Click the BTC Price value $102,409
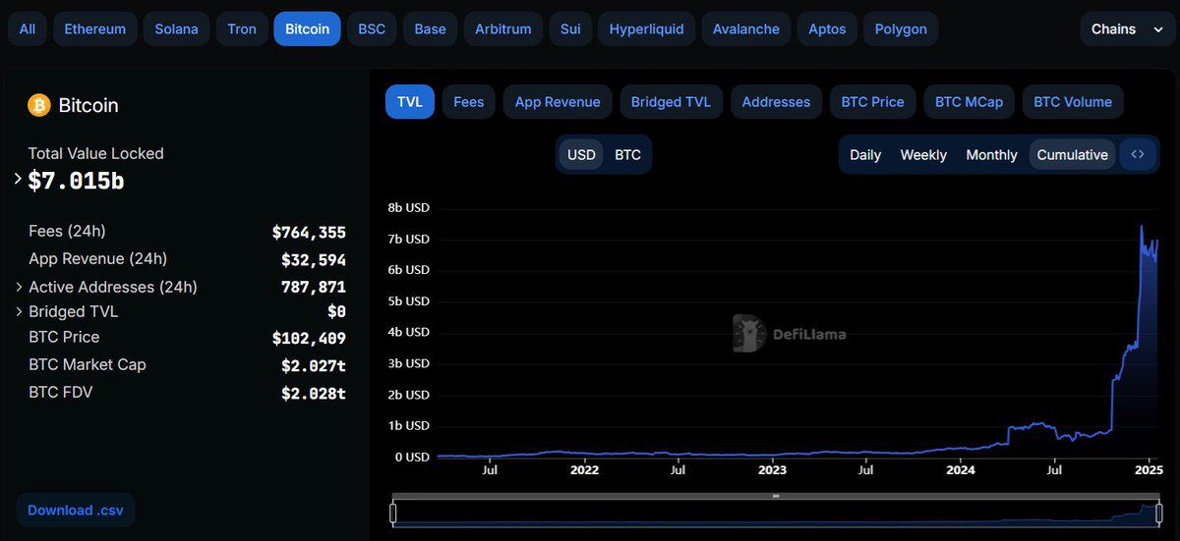 (309, 339)
